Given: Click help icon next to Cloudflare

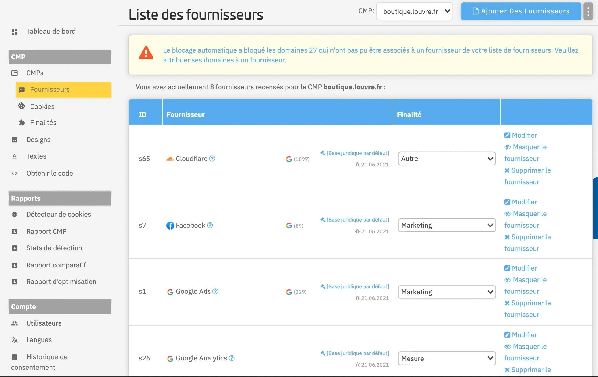Looking at the screenshot, I should click(212, 159).
